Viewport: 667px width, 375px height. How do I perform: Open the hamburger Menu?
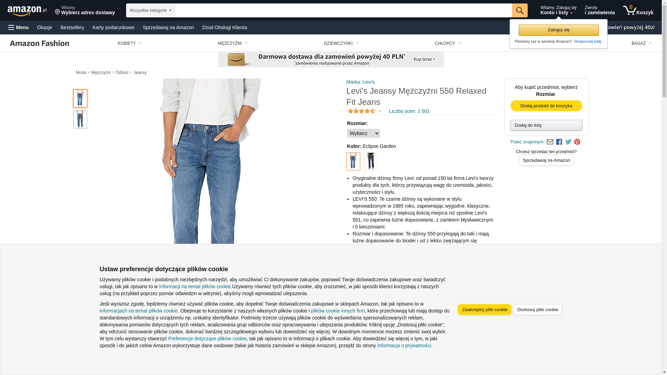tap(18, 27)
